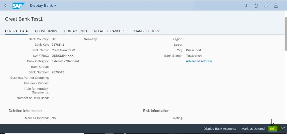Image resolution: width=287 pixels, height=134 pixels.
Task: Click the Mark as Deleted value No
Action: (54, 118)
